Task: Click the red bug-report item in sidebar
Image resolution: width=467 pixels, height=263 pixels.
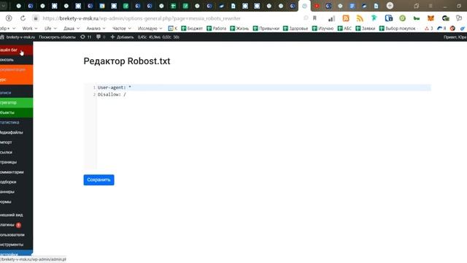Action: click(x=16, y=50)
